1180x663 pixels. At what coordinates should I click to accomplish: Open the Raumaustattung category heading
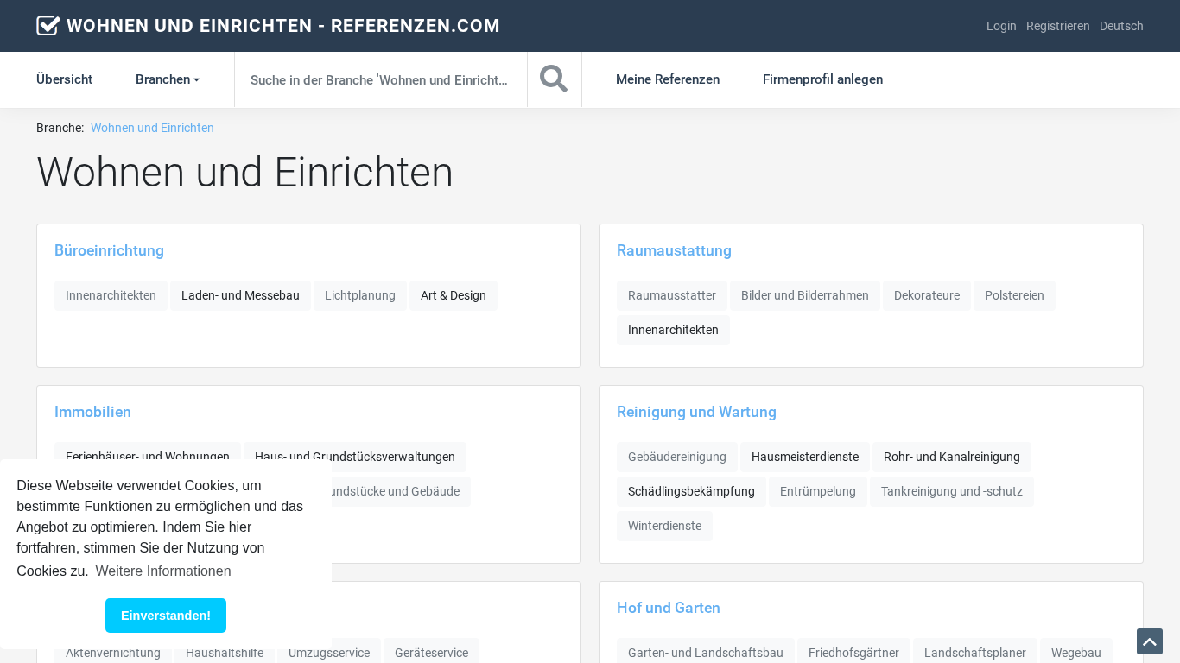click(674, 250)
